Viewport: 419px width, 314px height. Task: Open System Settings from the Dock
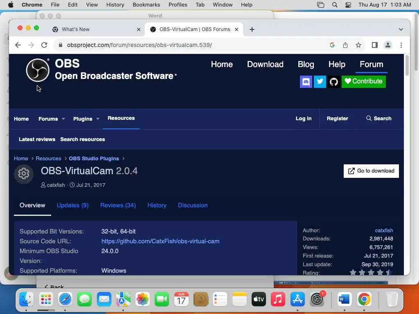pos(317,299)
